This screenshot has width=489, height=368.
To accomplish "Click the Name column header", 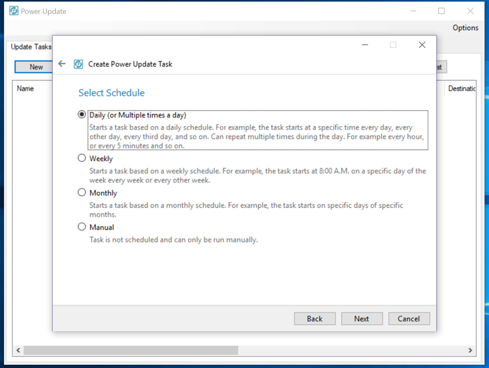I will pos(25,89).
